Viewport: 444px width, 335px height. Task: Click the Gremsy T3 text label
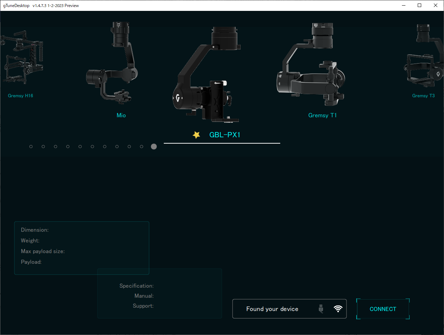pos(423,96)
